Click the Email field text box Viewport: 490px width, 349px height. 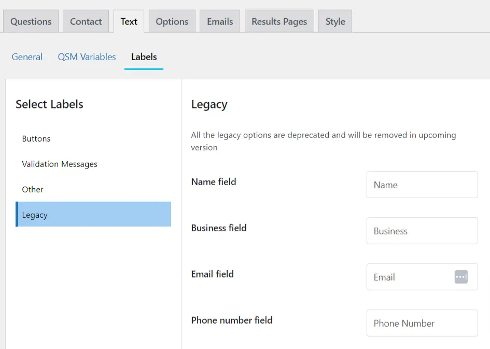click(410, 276)
